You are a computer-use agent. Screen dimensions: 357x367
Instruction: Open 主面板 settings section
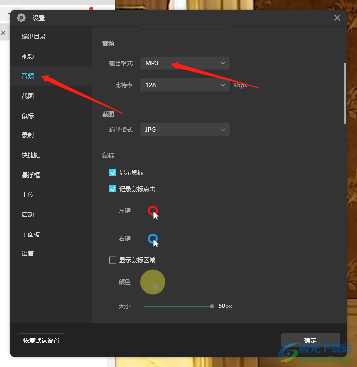[31, 234]
